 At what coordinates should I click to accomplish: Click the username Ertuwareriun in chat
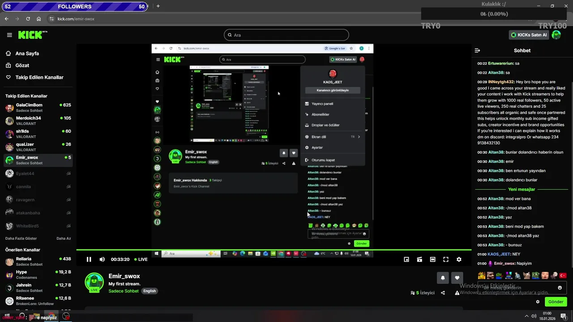[500, 64]
